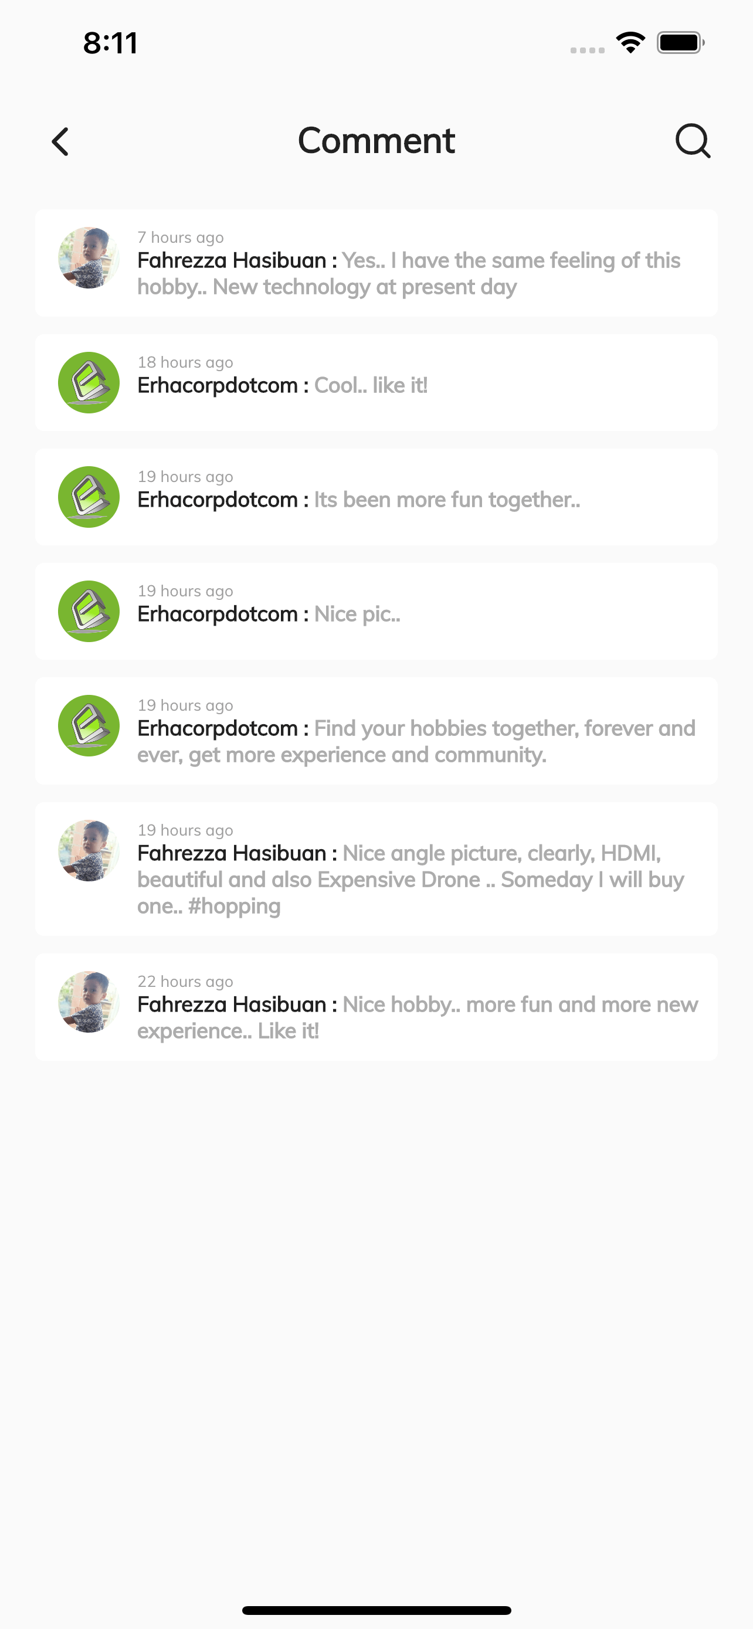Open the search magnifier icon
753x1629 pixels.
tap(693, 140)
